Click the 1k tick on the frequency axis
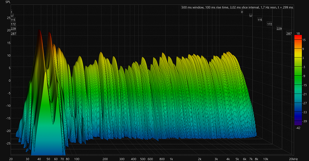Viewport: 309px width, 161px height. point(171,159)
